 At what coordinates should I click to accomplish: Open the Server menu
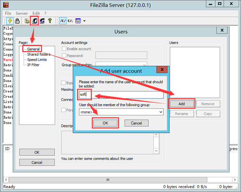tap(22, 13)
